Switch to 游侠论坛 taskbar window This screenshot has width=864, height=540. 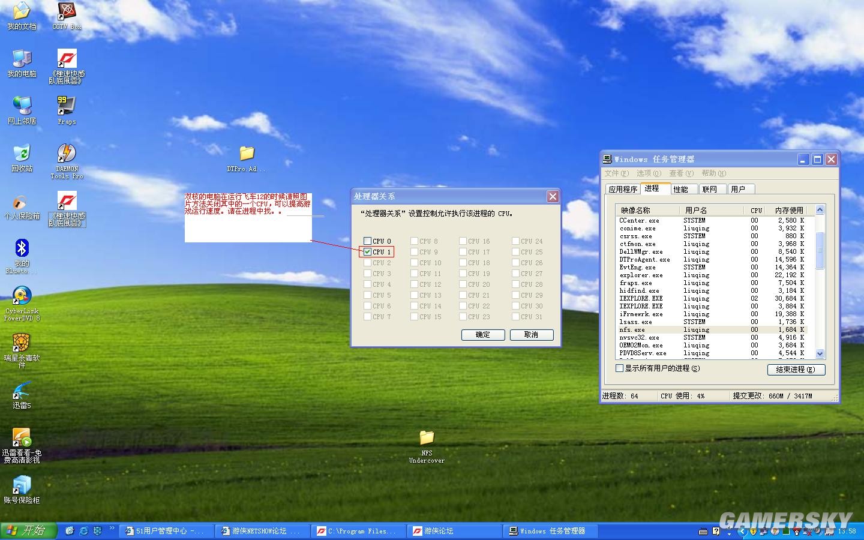[455, 531]
